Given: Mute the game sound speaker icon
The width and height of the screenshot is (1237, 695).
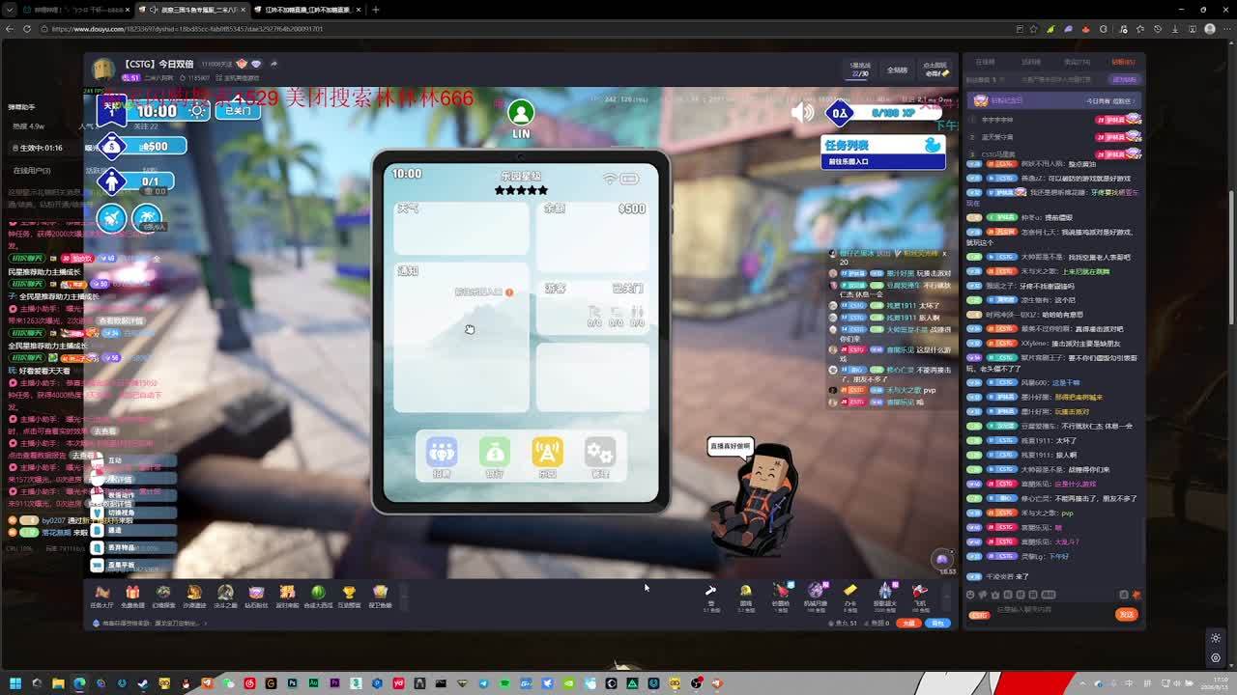Looking at the screenshot, I should coord(802,113).
